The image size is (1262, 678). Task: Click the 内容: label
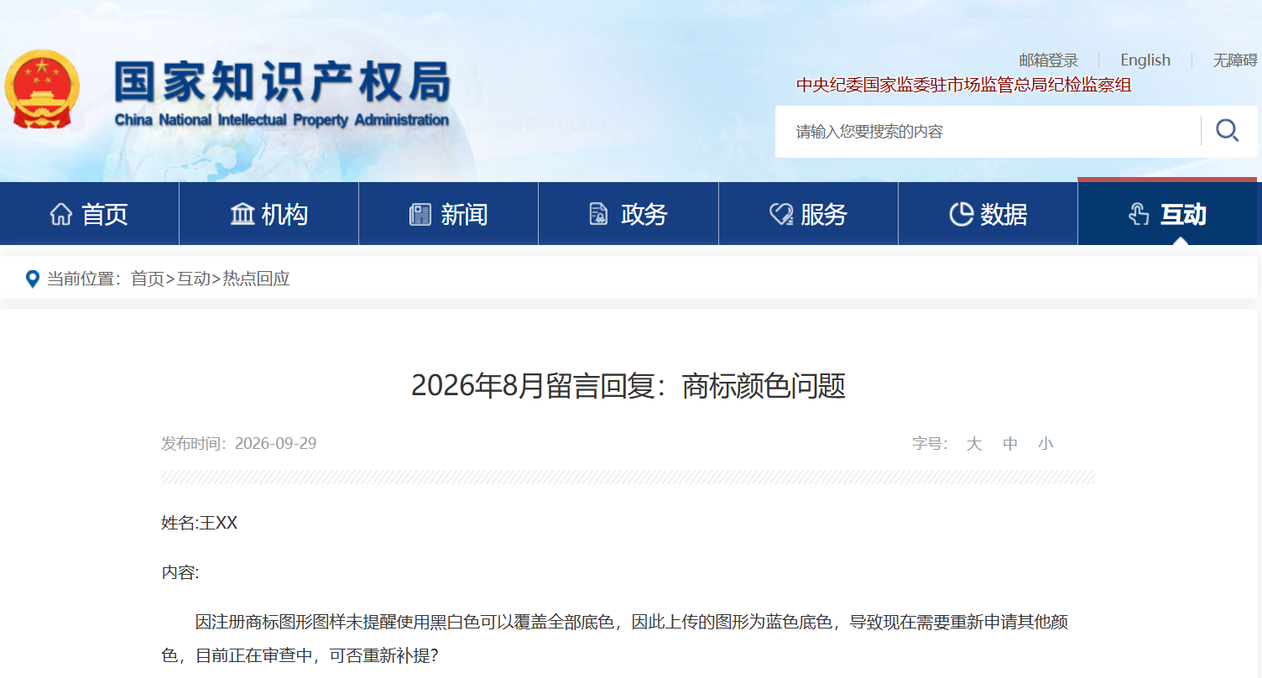click(180, 573)
